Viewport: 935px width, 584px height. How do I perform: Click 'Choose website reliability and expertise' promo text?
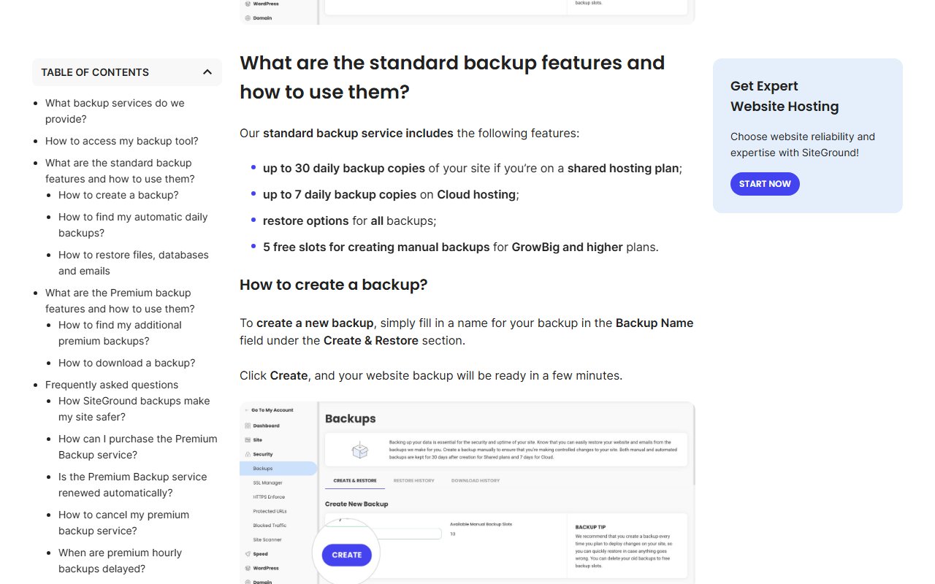803,145
